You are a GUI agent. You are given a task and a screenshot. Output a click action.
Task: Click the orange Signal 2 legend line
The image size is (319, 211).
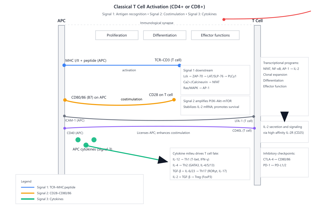[x=27, y=193]
